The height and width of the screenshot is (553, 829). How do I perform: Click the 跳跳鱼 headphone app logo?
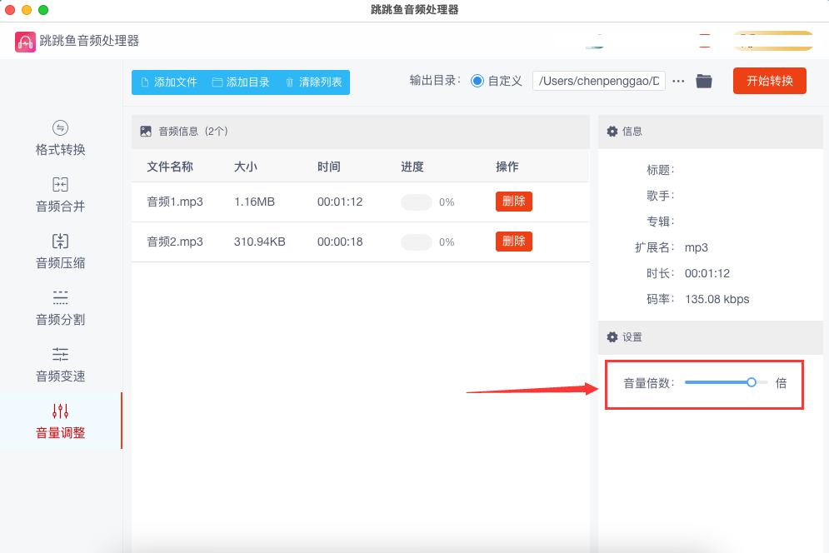[25, 42]
